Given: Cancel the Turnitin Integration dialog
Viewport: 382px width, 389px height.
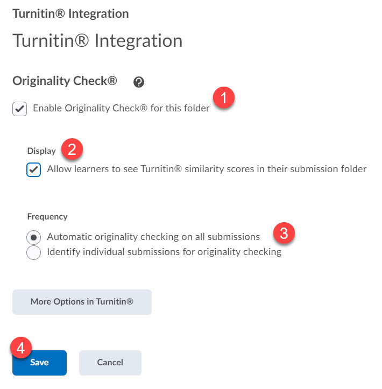Looking at the screenshot, I should [110, 363].
